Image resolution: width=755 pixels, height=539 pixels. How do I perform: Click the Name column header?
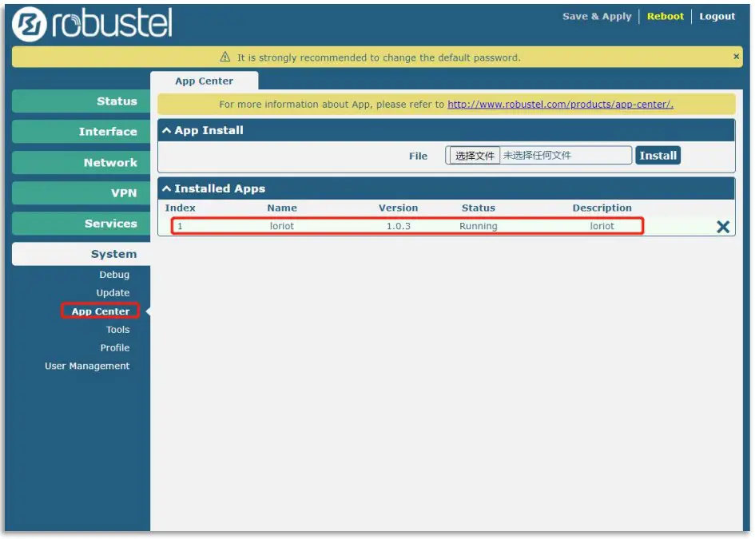click(x=282, y=208)
